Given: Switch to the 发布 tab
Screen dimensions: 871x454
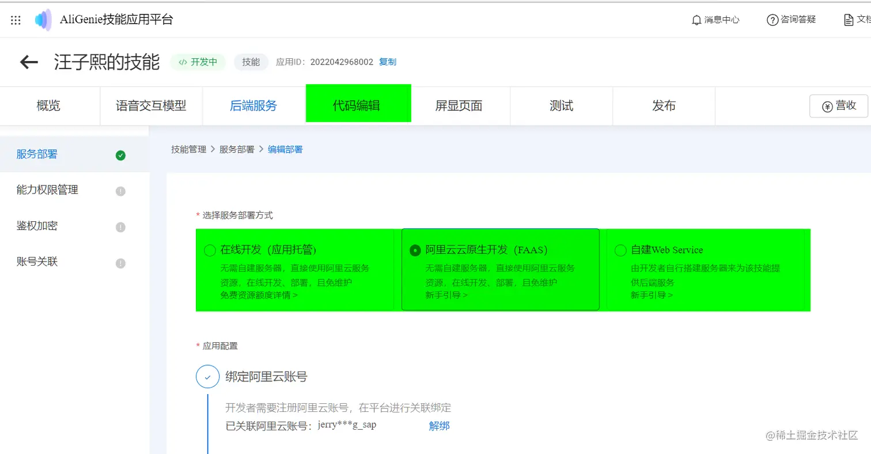Looking at the screenshot, I should [664, 106].
